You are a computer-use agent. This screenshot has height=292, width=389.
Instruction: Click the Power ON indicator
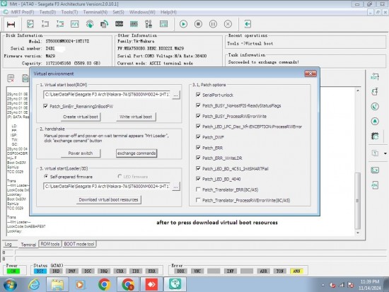[x=13, y=271]
